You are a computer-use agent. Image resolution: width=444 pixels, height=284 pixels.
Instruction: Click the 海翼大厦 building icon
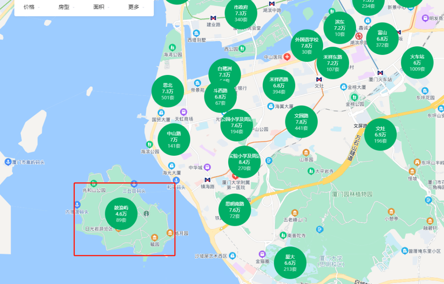coord(271,106)
